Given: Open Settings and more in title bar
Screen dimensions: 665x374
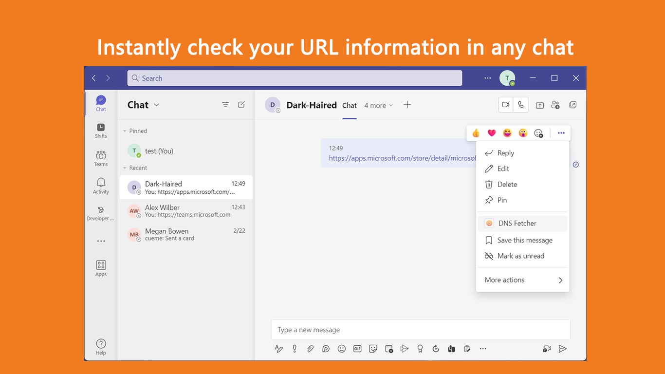Looking at the screenshot, I should coord(488,78).
